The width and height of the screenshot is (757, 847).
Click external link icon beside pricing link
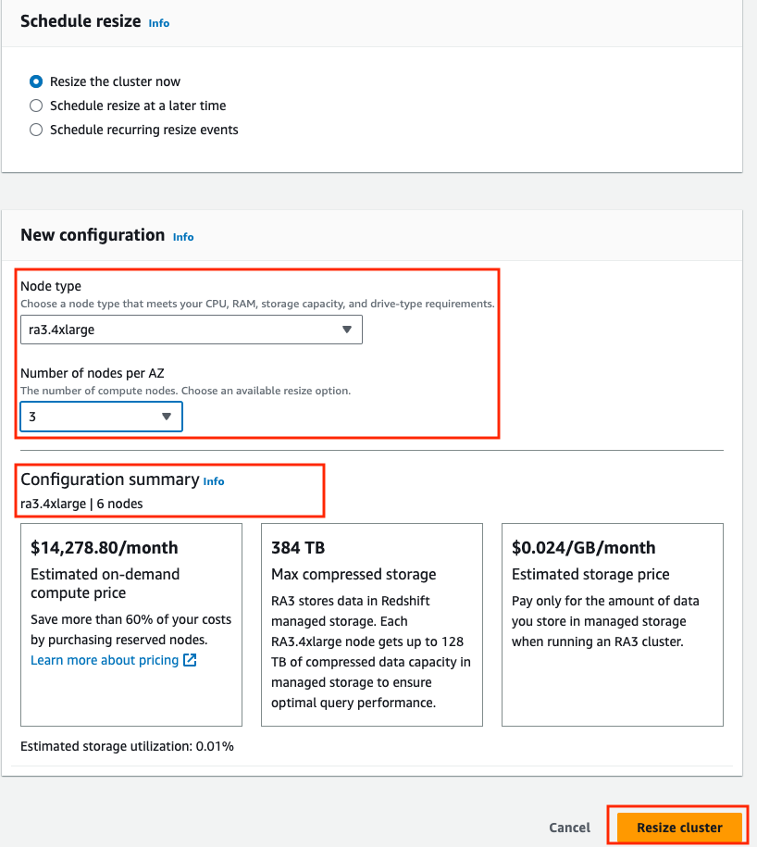(x=190, y=660)
